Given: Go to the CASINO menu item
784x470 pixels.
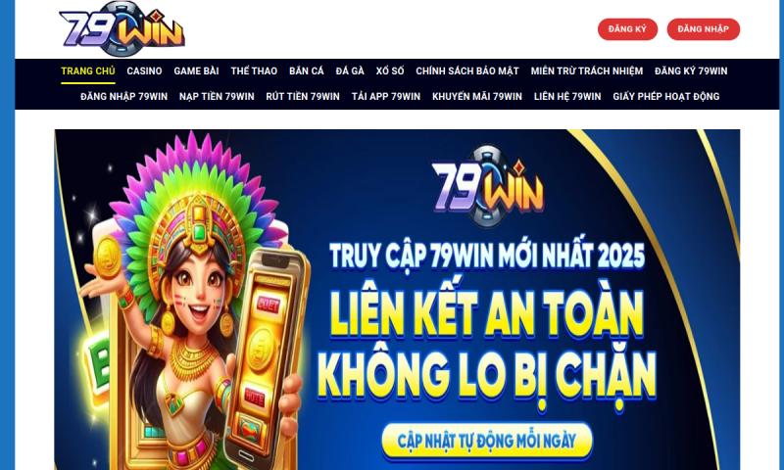Looking at the screenshot, I should (x=144, y=70).
